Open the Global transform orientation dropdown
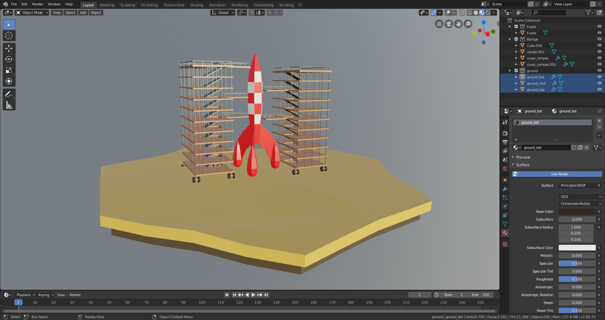The width and height of the screenshot is (605, 320). coord(223,13)
